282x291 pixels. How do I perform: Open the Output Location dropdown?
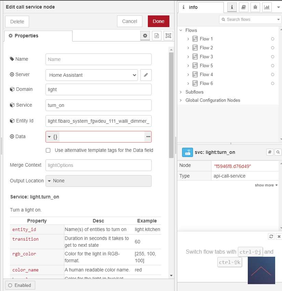click(99, 181)
